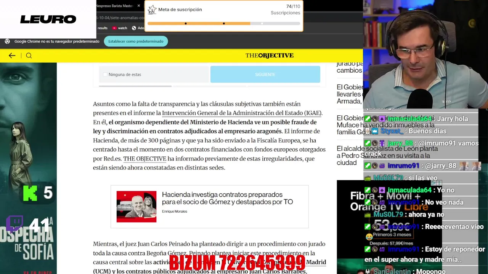
Task: Click the Twitch logo viewer counter
Action: 28,225
